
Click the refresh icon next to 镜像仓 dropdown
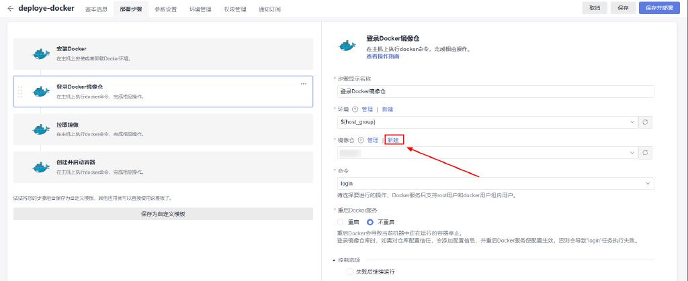point(646,153)
